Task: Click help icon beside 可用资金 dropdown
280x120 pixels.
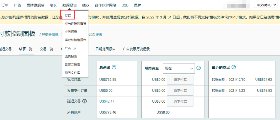Action: (199, 68)
